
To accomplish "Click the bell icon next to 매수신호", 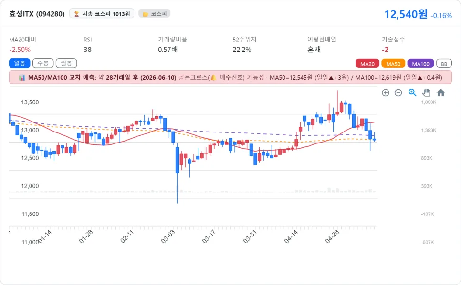I will click(x=213, y=78).
